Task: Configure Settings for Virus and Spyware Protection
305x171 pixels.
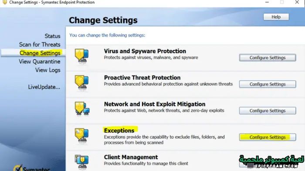Action: pos(268,58)
